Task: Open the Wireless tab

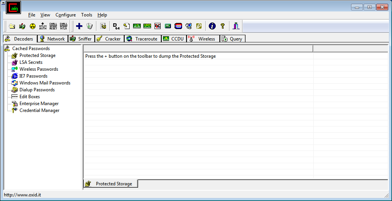Action: click(x=202, y=39)
